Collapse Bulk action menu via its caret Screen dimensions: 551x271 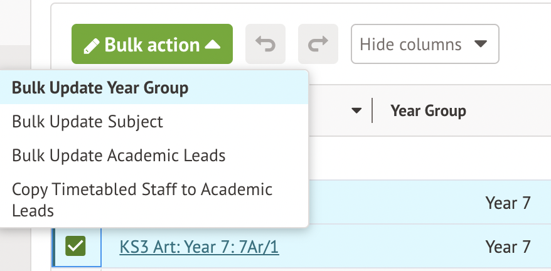(213, 45)
